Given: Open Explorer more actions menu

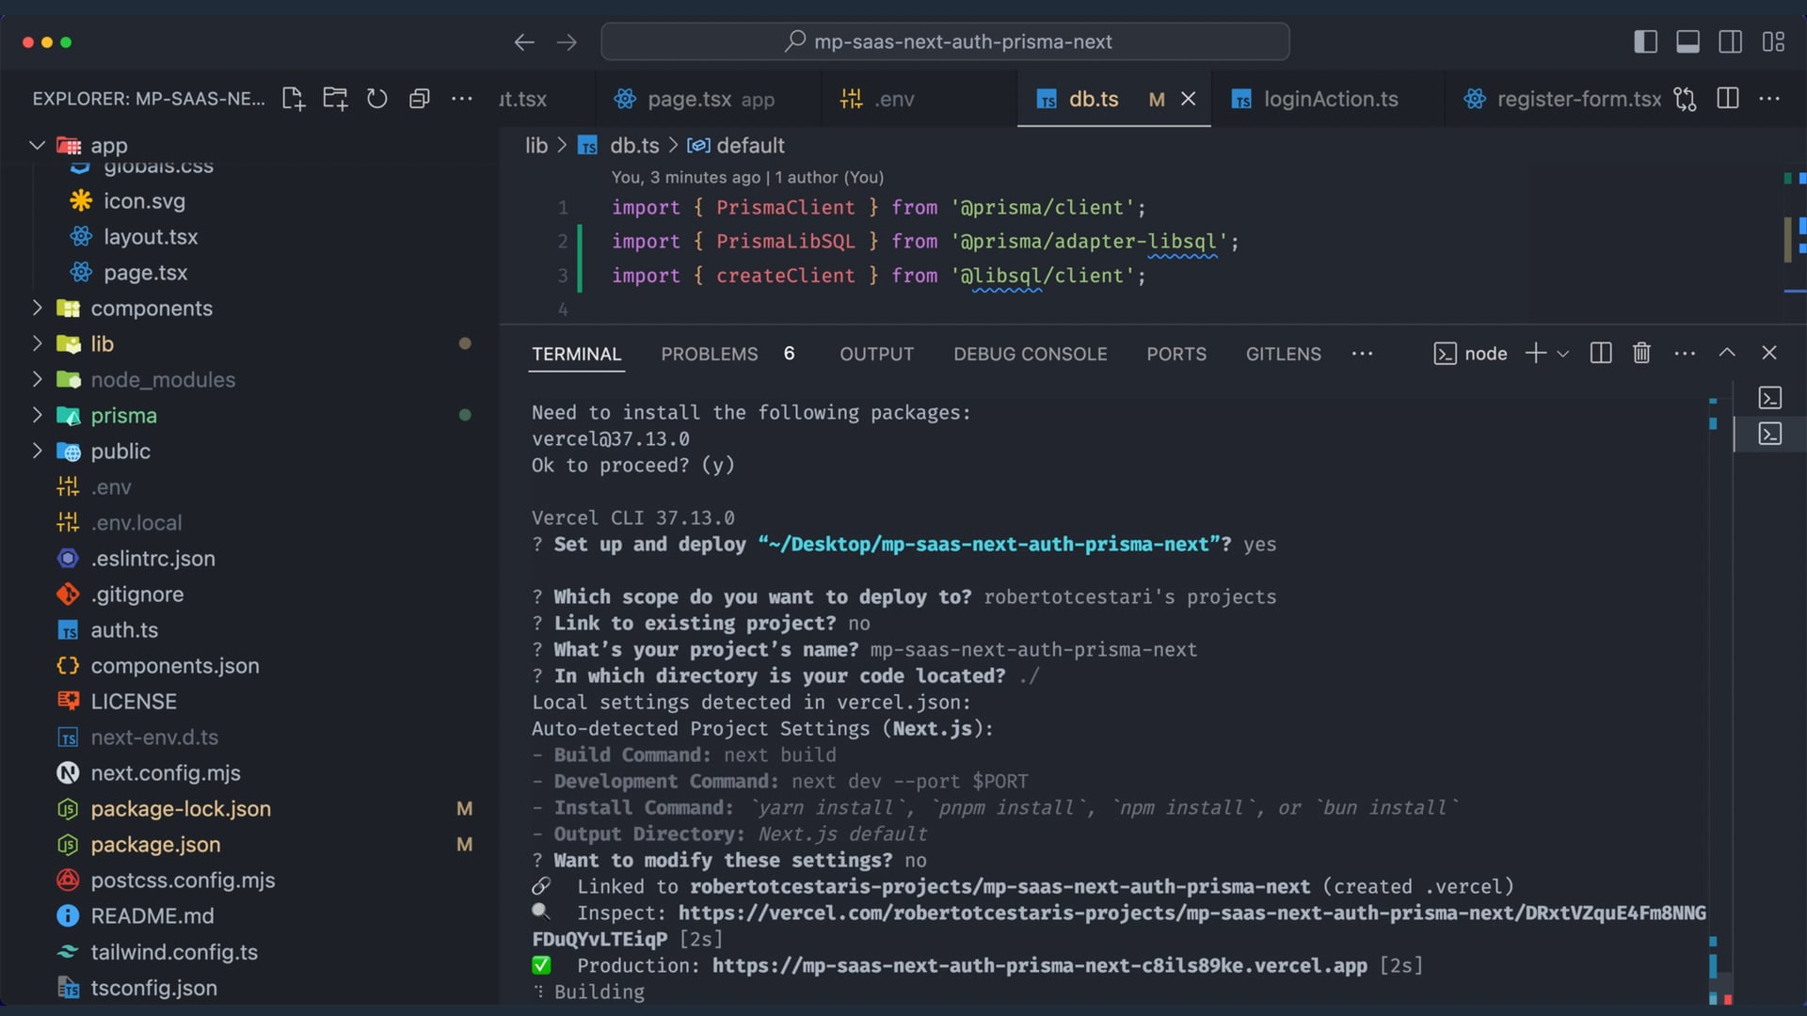Looking at the screenshot, I should [462, 99].
